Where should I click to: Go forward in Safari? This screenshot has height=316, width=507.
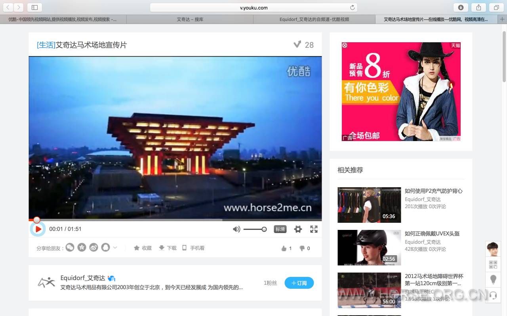(x=19, y=8)
